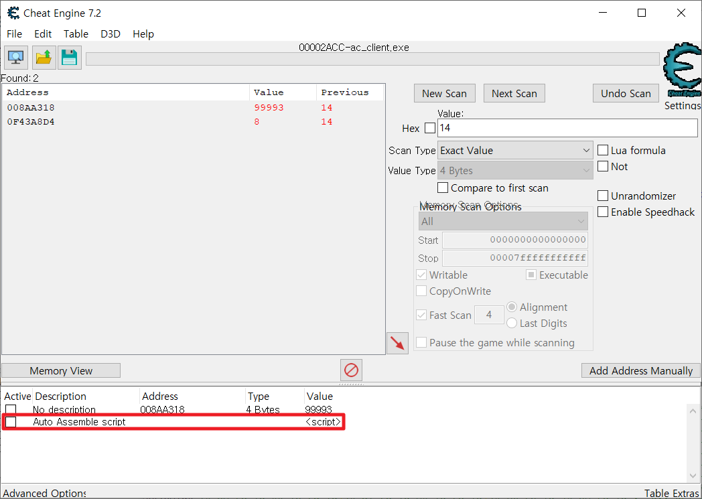
Task: Click Add Address Manually button
Action: [x=640, y=370]
